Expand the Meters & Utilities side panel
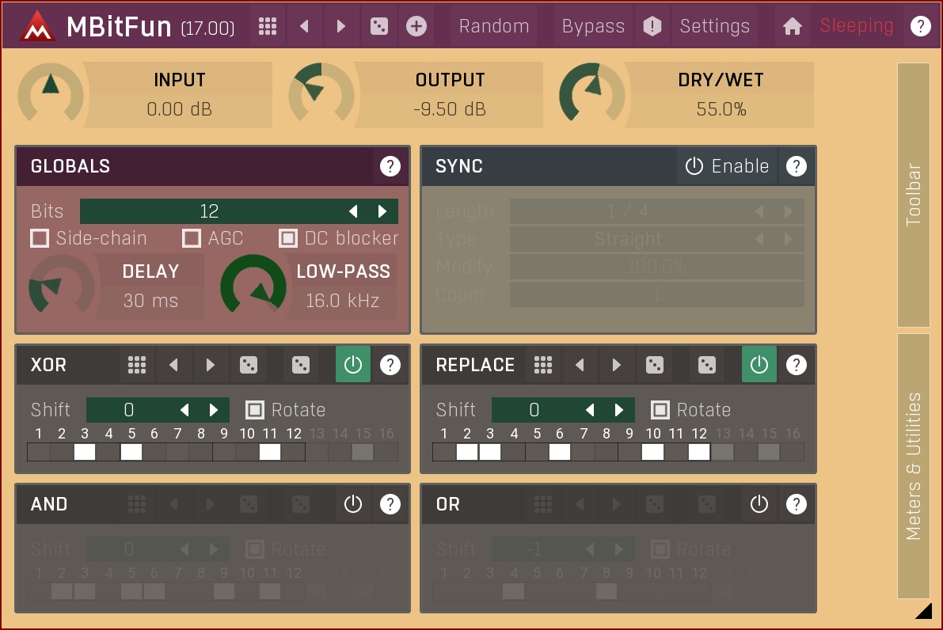The image size is (943, 630). click(x=913, y=465)
